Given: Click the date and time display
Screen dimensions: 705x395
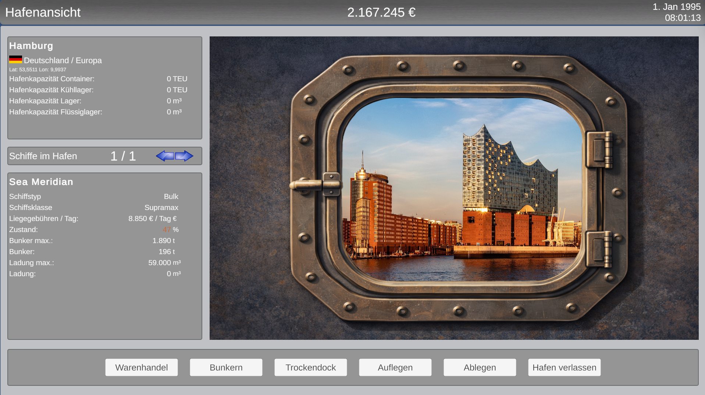Looking at the screenshot, I should click(x=677, y=12).
